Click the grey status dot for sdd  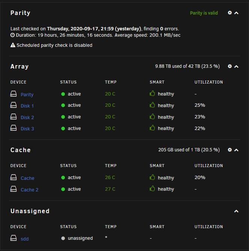point(63,238)
